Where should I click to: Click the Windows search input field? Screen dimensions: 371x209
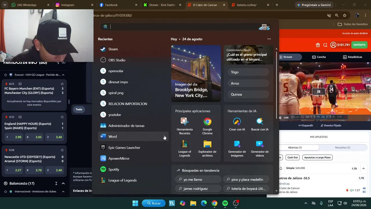(185, 27)
